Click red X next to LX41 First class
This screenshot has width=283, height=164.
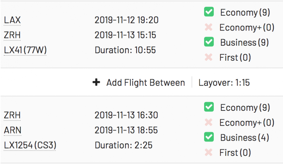(208, 58)
